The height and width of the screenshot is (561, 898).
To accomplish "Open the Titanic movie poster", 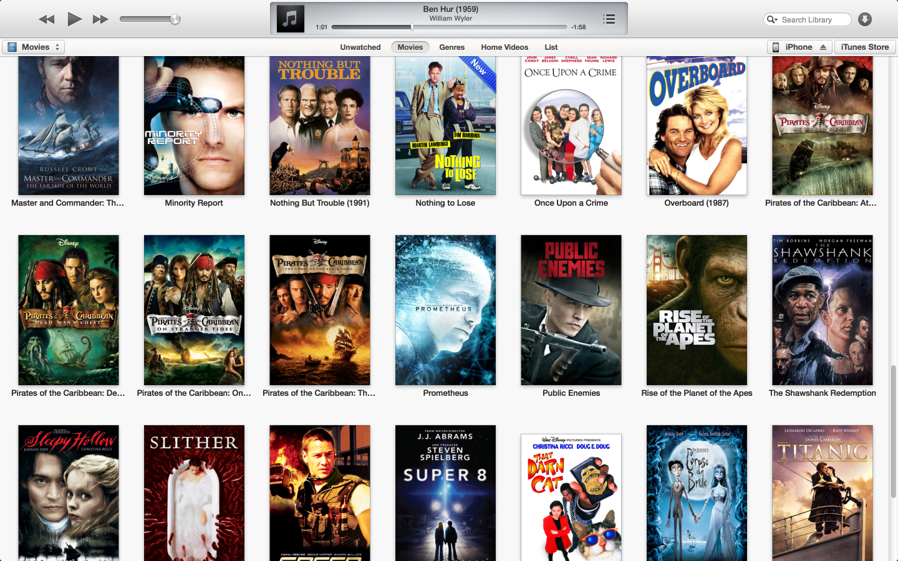I will [x=823, y=493].
